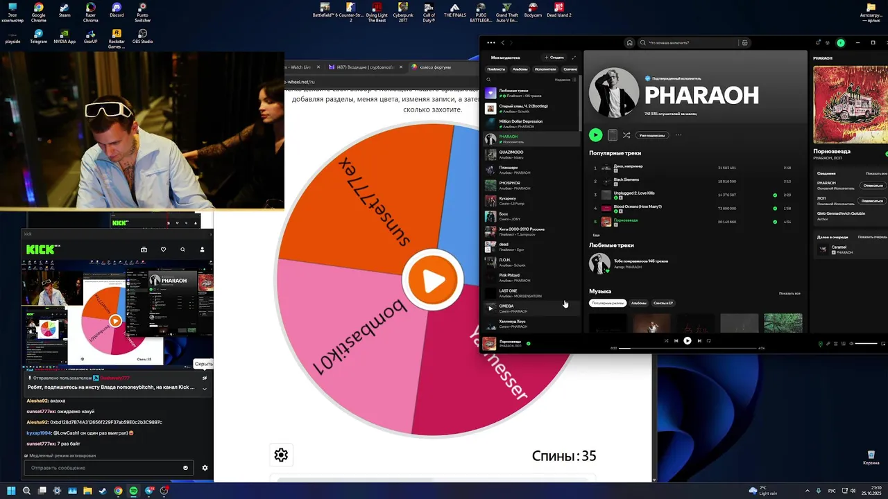Open Steam desktop shortcut
The width and height of the screenshot is (888, 499).
coord(65,11)
